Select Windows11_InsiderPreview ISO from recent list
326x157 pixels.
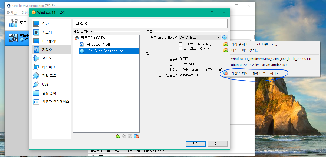271,59
